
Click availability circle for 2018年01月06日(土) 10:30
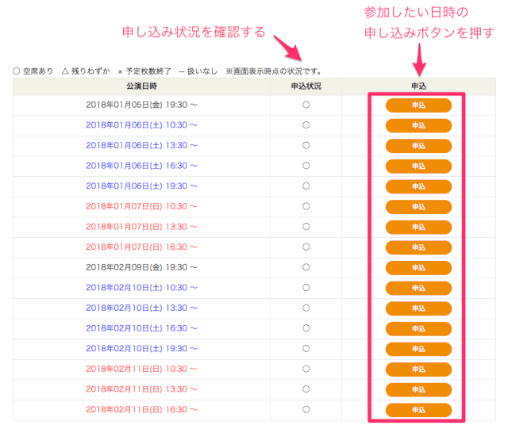pyautogui.click(x=306, y=125)
